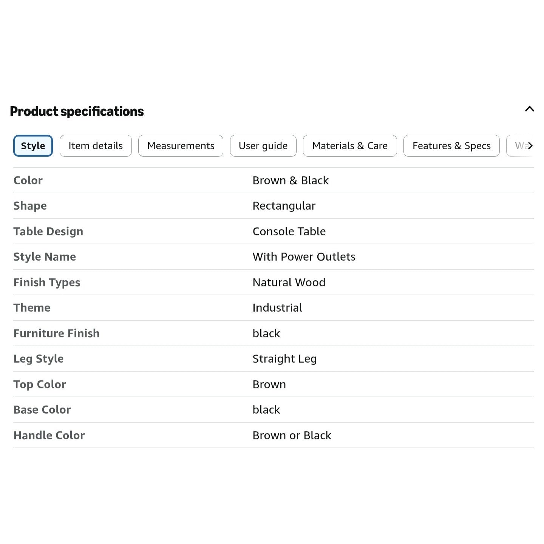Open the Features & Specs tab
Screen dimensions: 544x544
coord(451,146)
